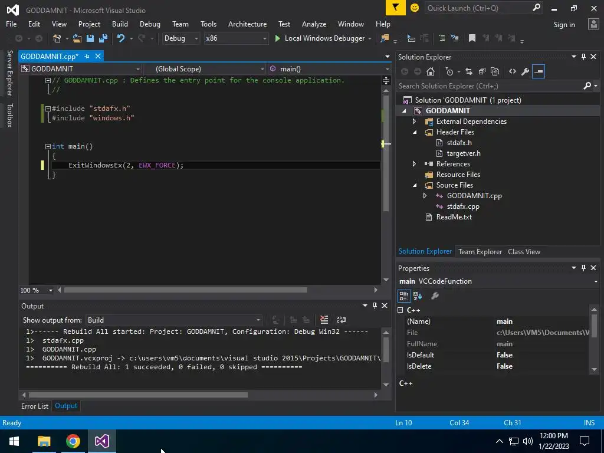The height and width of the screenshot is (453, 604).
Task: Open the Toolbox side tab
Action: click(x=9, y=116)
